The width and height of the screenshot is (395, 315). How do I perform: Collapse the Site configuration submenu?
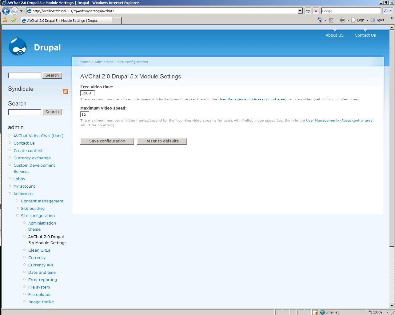[x=17, y=216]
